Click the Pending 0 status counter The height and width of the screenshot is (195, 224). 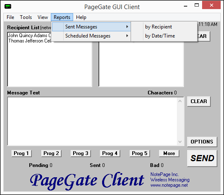(41, 165)
